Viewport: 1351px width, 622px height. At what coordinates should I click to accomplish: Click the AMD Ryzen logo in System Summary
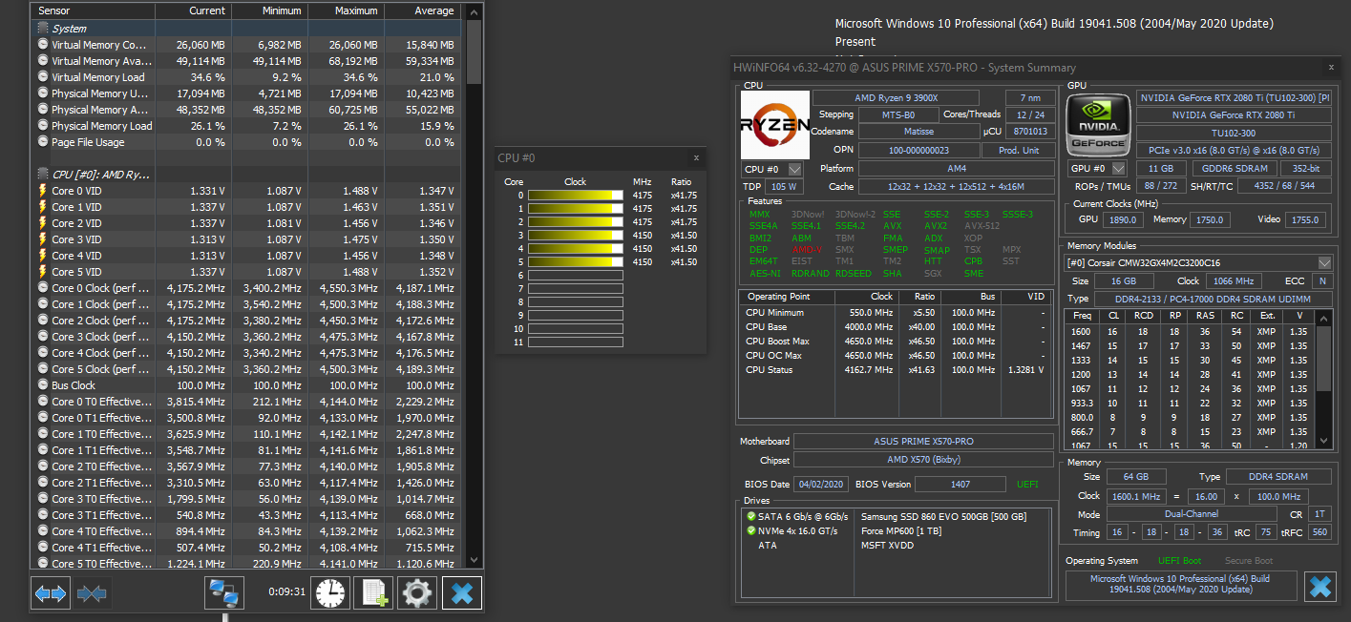pos(774,125)
